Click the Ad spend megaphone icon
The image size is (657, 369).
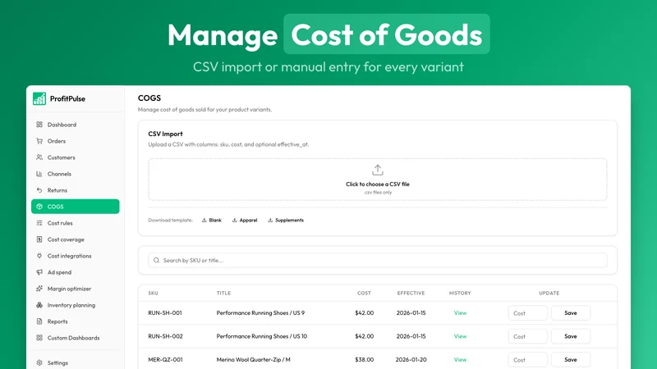(x=39, y=272)
